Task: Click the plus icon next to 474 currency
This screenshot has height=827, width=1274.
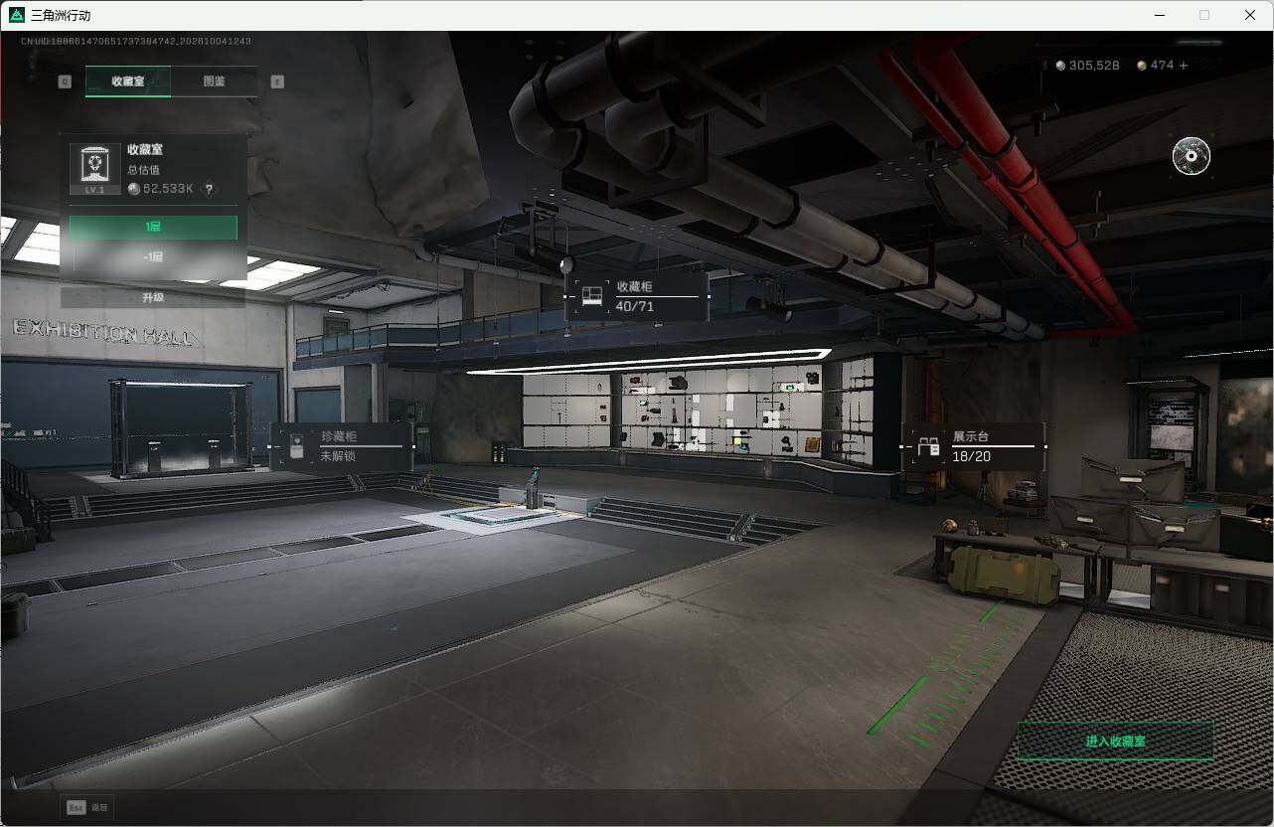Action: coord(1183,66)
